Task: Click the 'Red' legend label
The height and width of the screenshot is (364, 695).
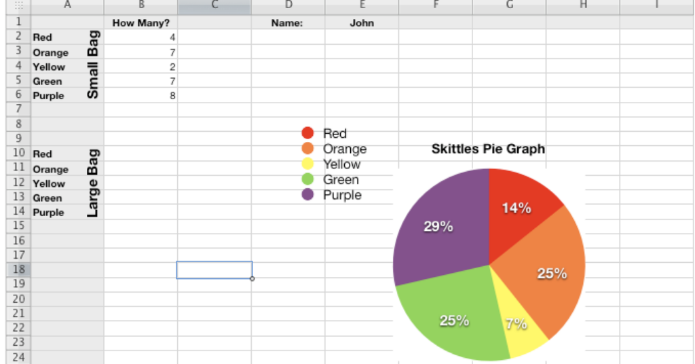Action: point(335,134)
